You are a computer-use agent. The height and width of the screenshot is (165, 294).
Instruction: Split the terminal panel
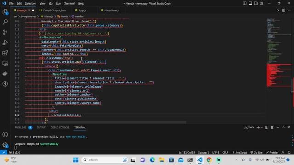266,127
